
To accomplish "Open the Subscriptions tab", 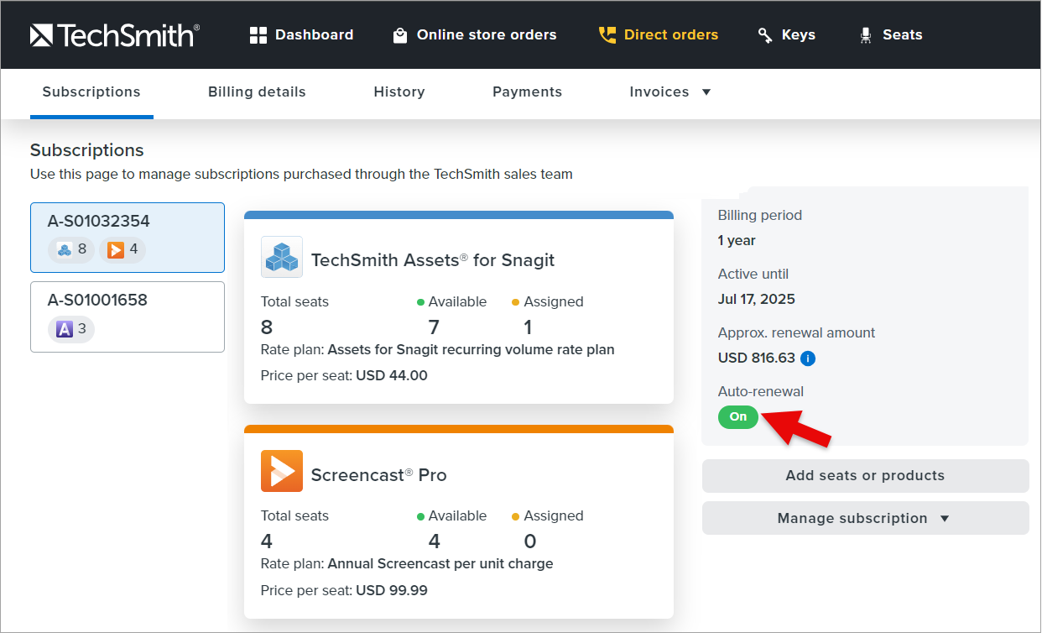I will 91,92.
